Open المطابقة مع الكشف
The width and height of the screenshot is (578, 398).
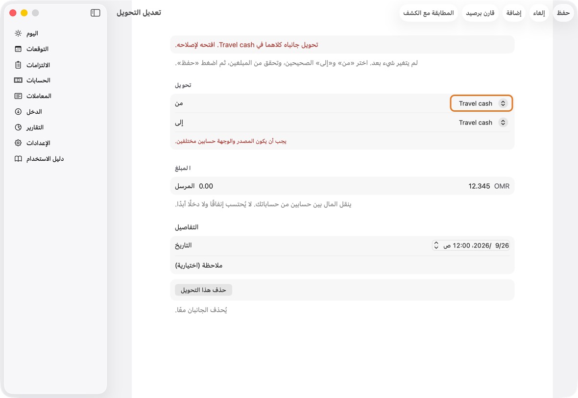click(x=428, y=13)
